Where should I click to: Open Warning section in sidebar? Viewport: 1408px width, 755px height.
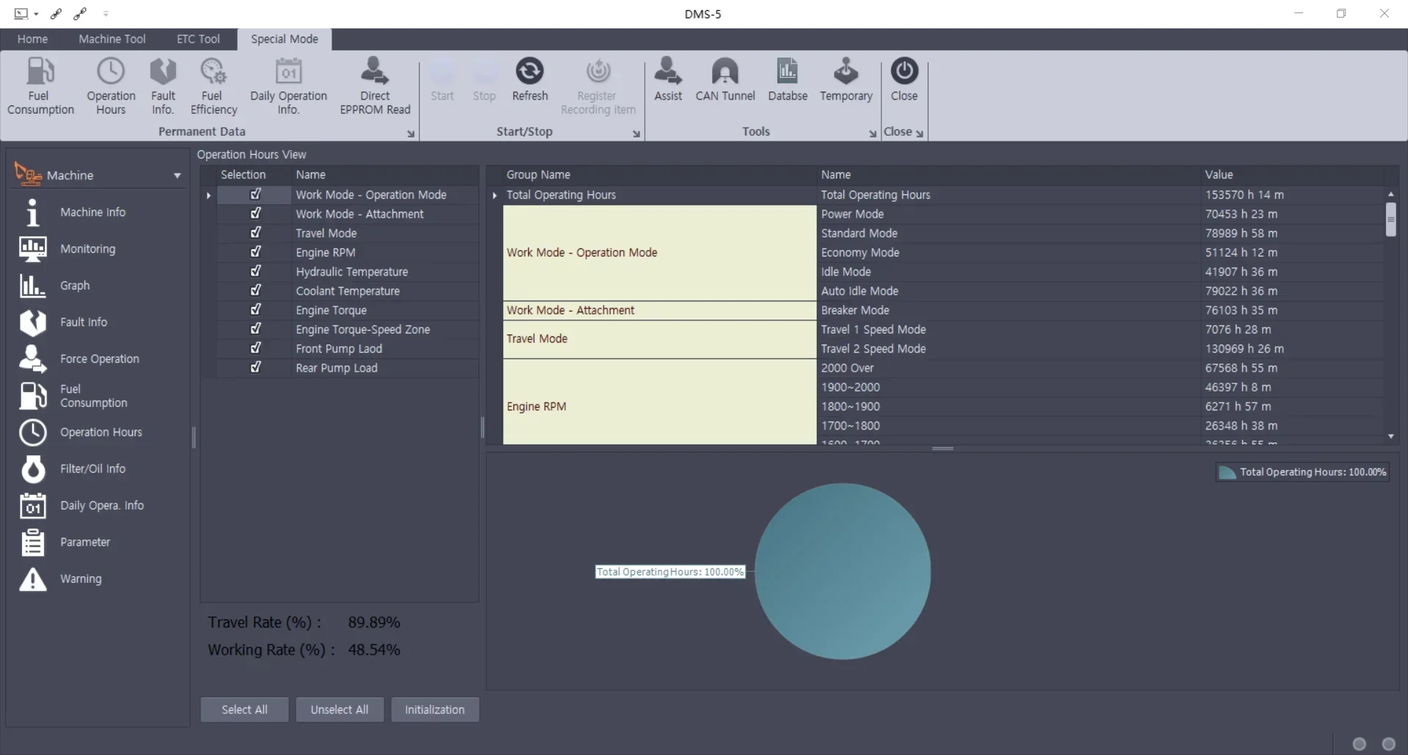point(81,579)
